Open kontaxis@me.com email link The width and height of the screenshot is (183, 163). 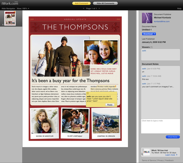(x=161, y=22)
